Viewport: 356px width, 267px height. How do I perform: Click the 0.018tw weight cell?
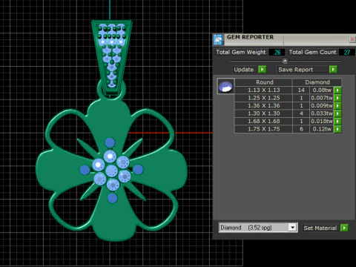[322, 122]
